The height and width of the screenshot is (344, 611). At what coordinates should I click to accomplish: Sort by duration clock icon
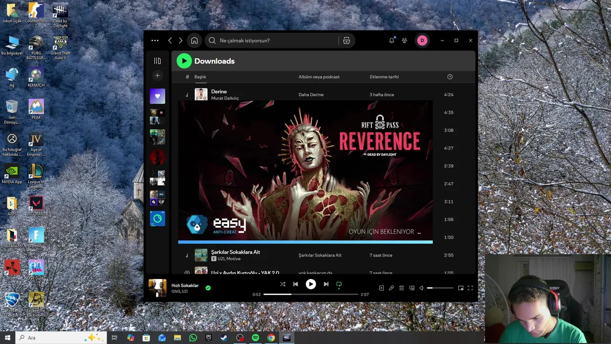coord(450,76)
